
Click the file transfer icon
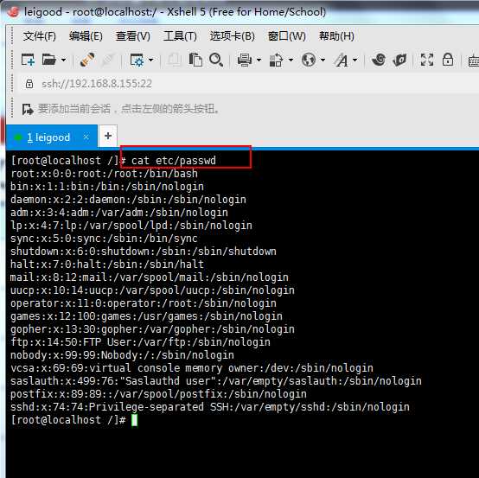pos(276,60)
